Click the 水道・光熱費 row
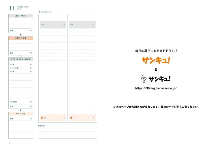Image resolution: width=208 pixels, height=147 pixels. [21, 68]
